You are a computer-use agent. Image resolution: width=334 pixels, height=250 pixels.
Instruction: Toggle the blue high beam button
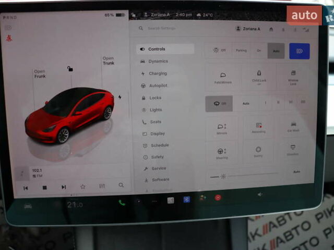[300, 51]
